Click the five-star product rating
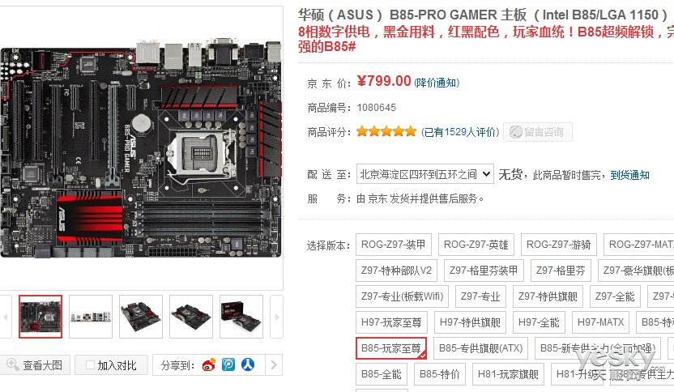The width and height of the screenshot is (674, 392). (386, 131)
